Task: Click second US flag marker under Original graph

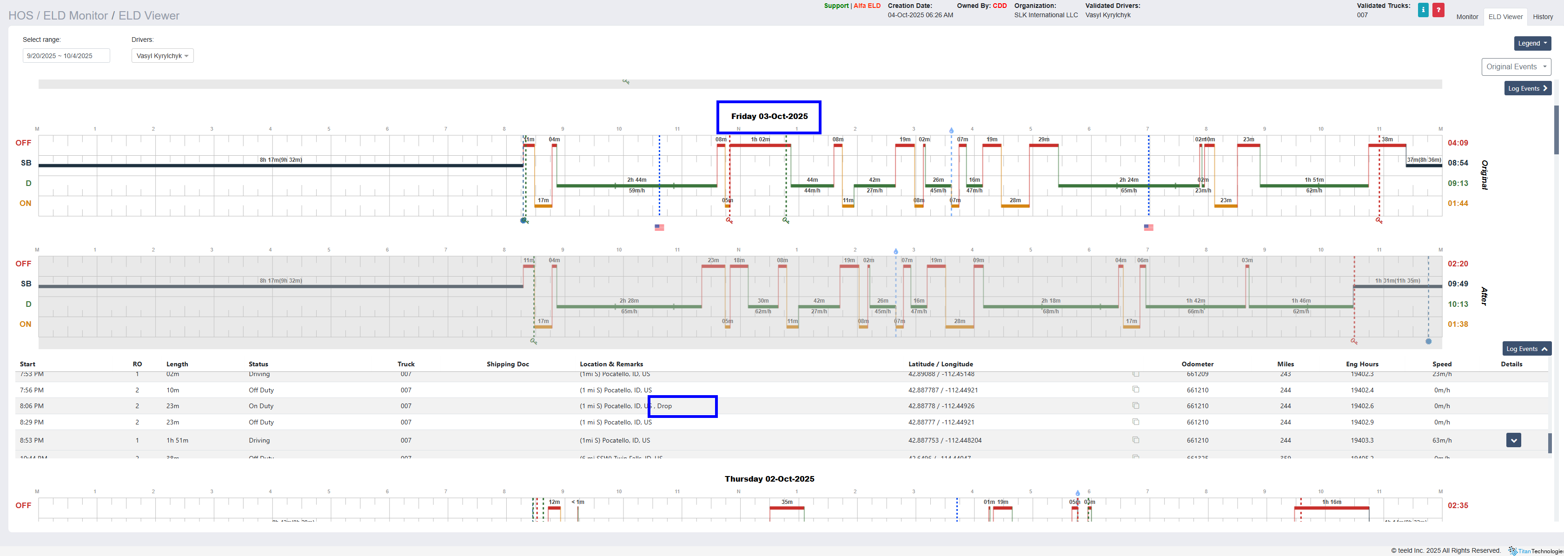Action: [1148, 228]
